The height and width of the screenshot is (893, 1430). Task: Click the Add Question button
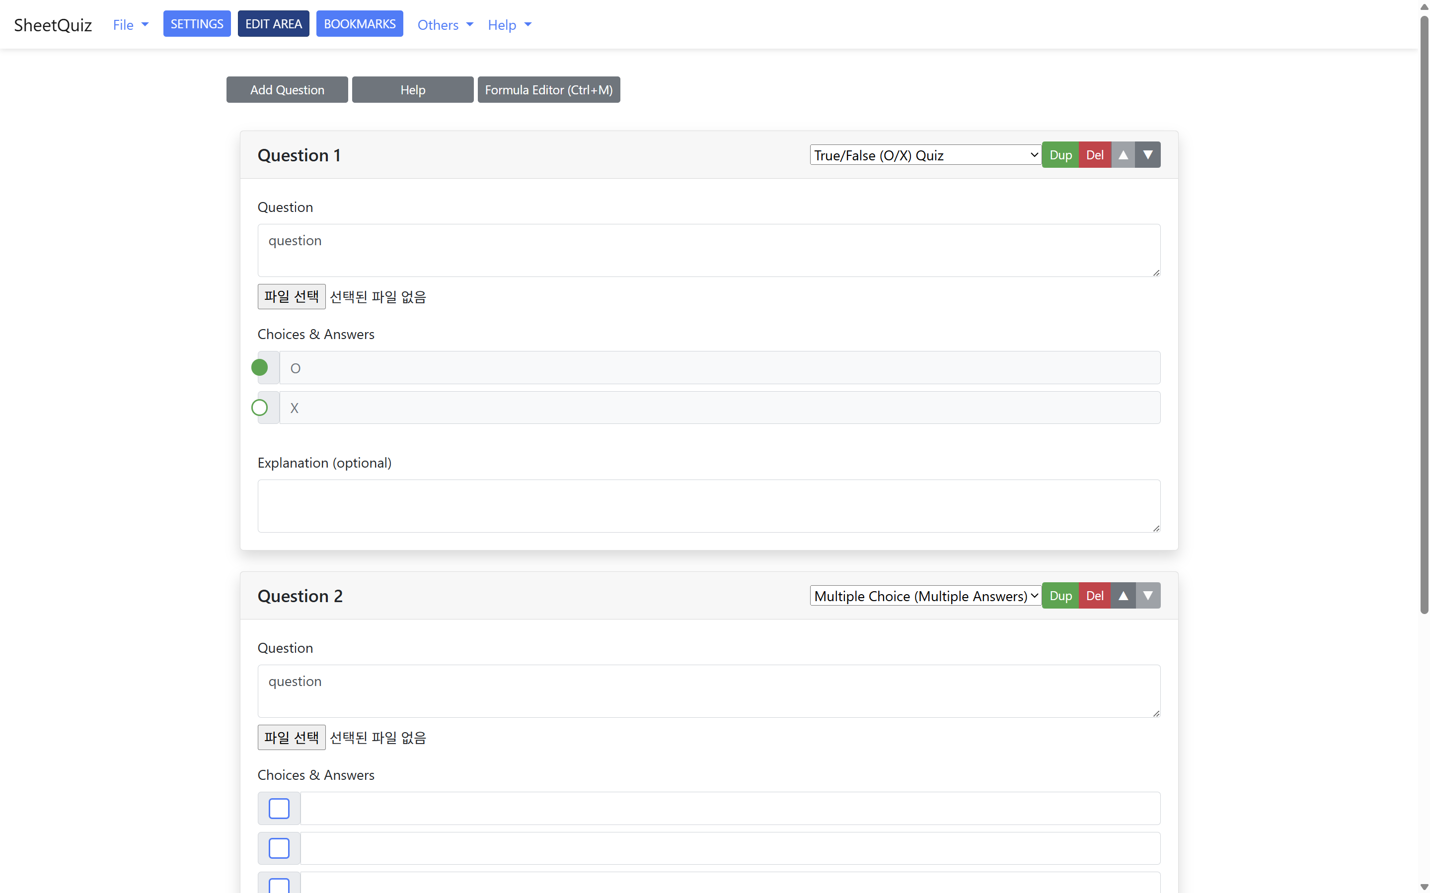tap(287, 90)
